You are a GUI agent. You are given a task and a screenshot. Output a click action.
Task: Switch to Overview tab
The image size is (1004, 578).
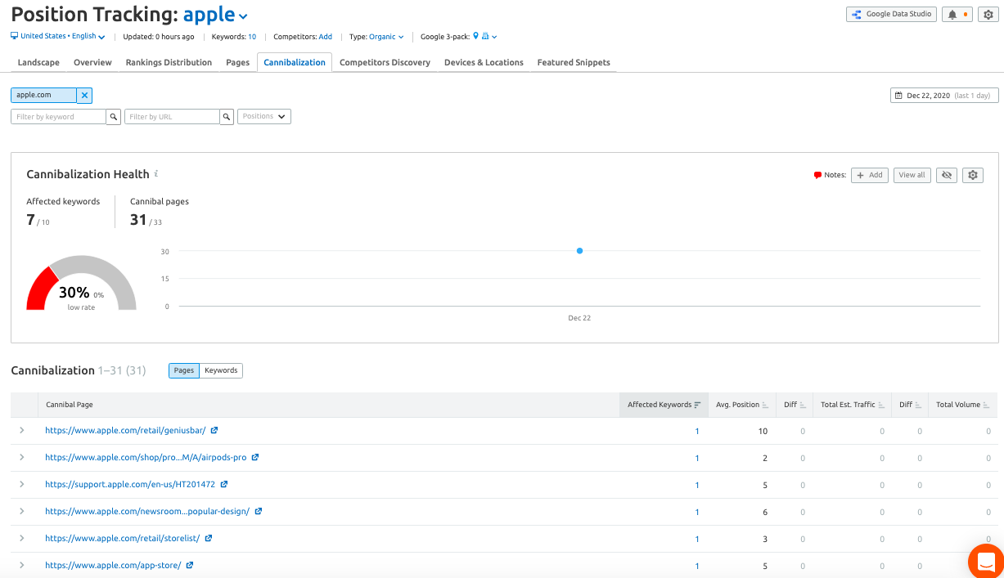[92, 62]
